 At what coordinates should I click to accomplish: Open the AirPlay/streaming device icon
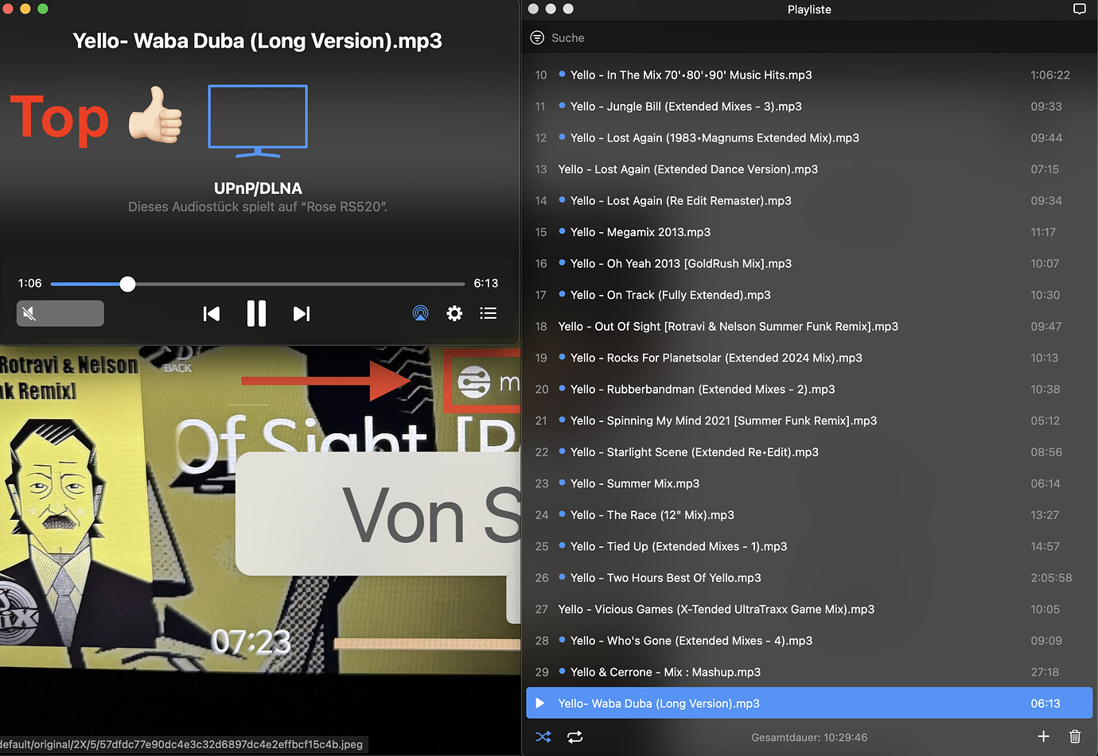[x=421, y=313]
